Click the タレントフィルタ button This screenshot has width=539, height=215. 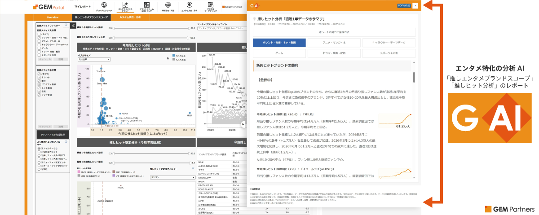pyautogui.click(x=53, y=134)
